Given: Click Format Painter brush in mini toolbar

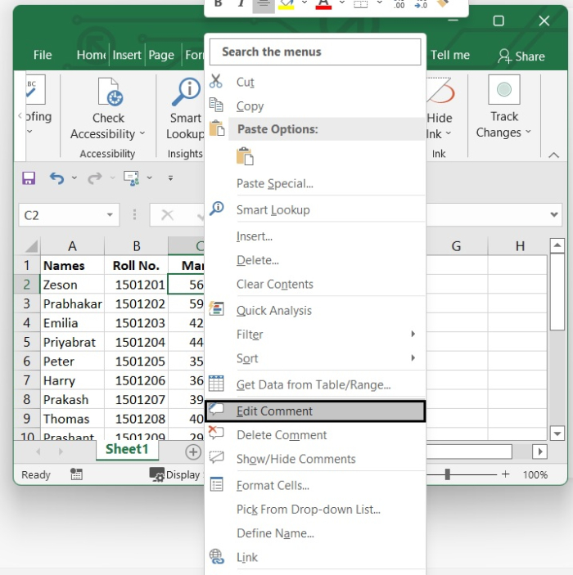Looking at the screenshot, I should pos(444,3).
